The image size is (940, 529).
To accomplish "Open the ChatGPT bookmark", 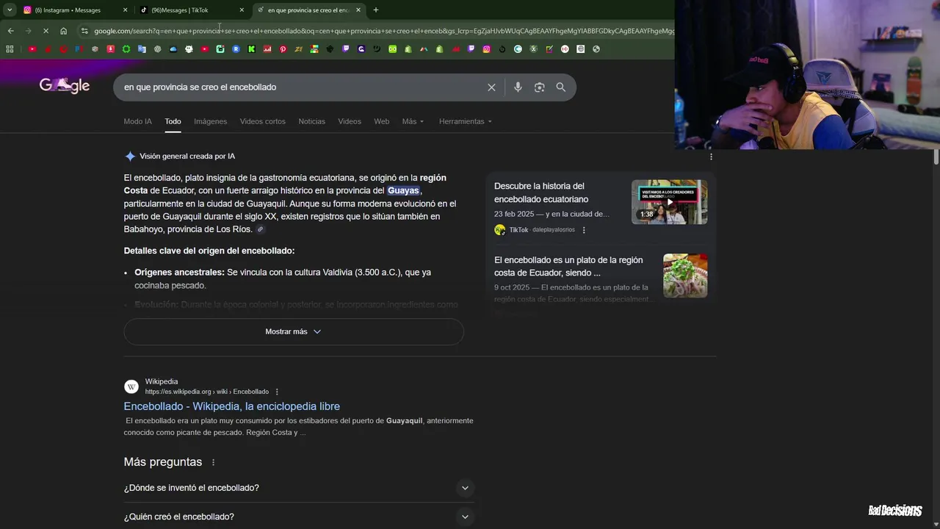I will click(x=158, y=49).
